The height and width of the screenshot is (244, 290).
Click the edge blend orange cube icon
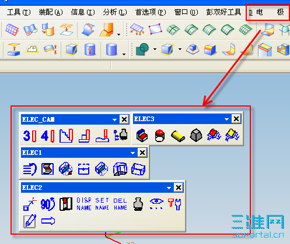click(210, 49)
